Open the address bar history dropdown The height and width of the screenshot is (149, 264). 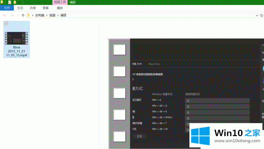pos(257,15)
